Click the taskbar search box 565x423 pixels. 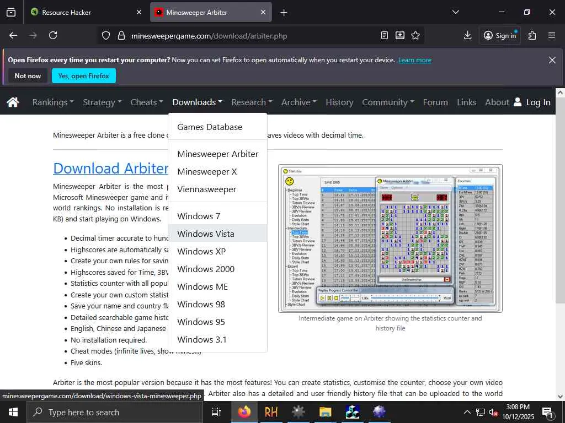pyautogui.click(x=115, y=412)
